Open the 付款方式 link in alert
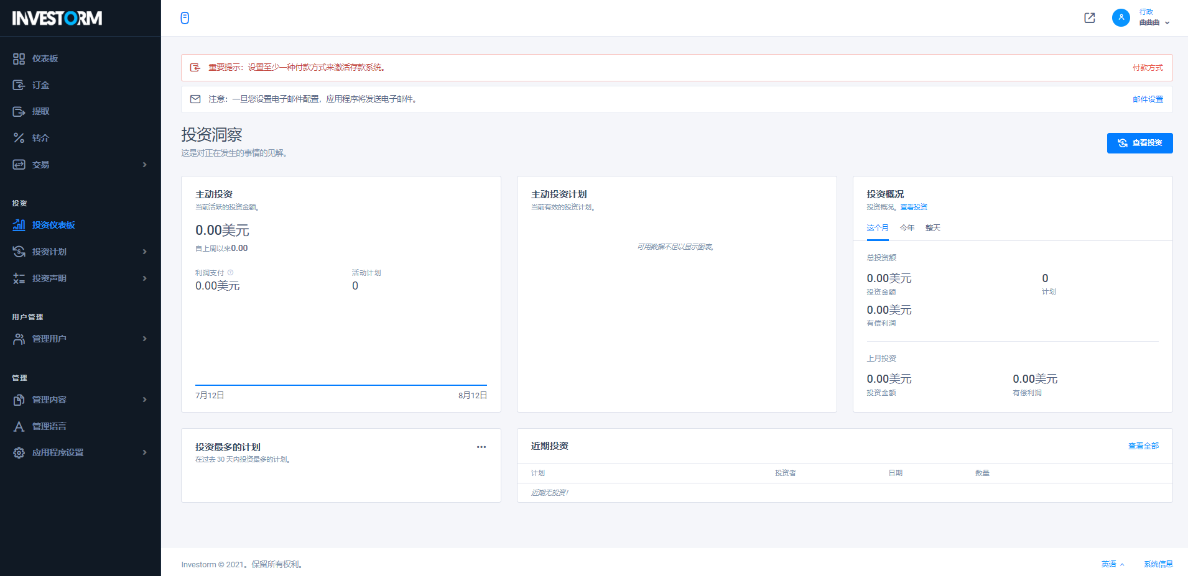This screenshot has height=576, width=1188. tap(1147, 68)
